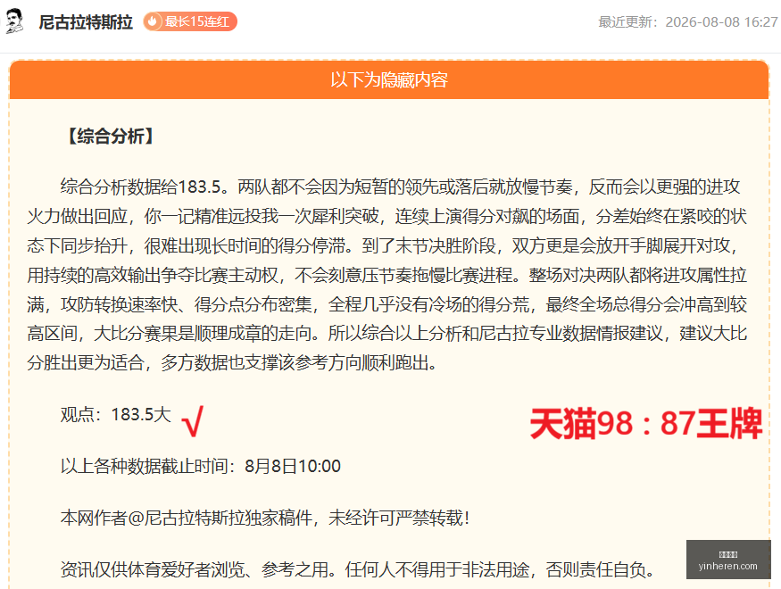
Task: Click the red score 天猫98：87王牌
Action: coord(645,423)
